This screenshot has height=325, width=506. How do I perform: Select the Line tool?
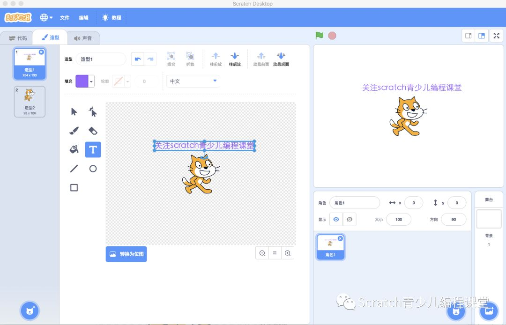tap(73, 169)
